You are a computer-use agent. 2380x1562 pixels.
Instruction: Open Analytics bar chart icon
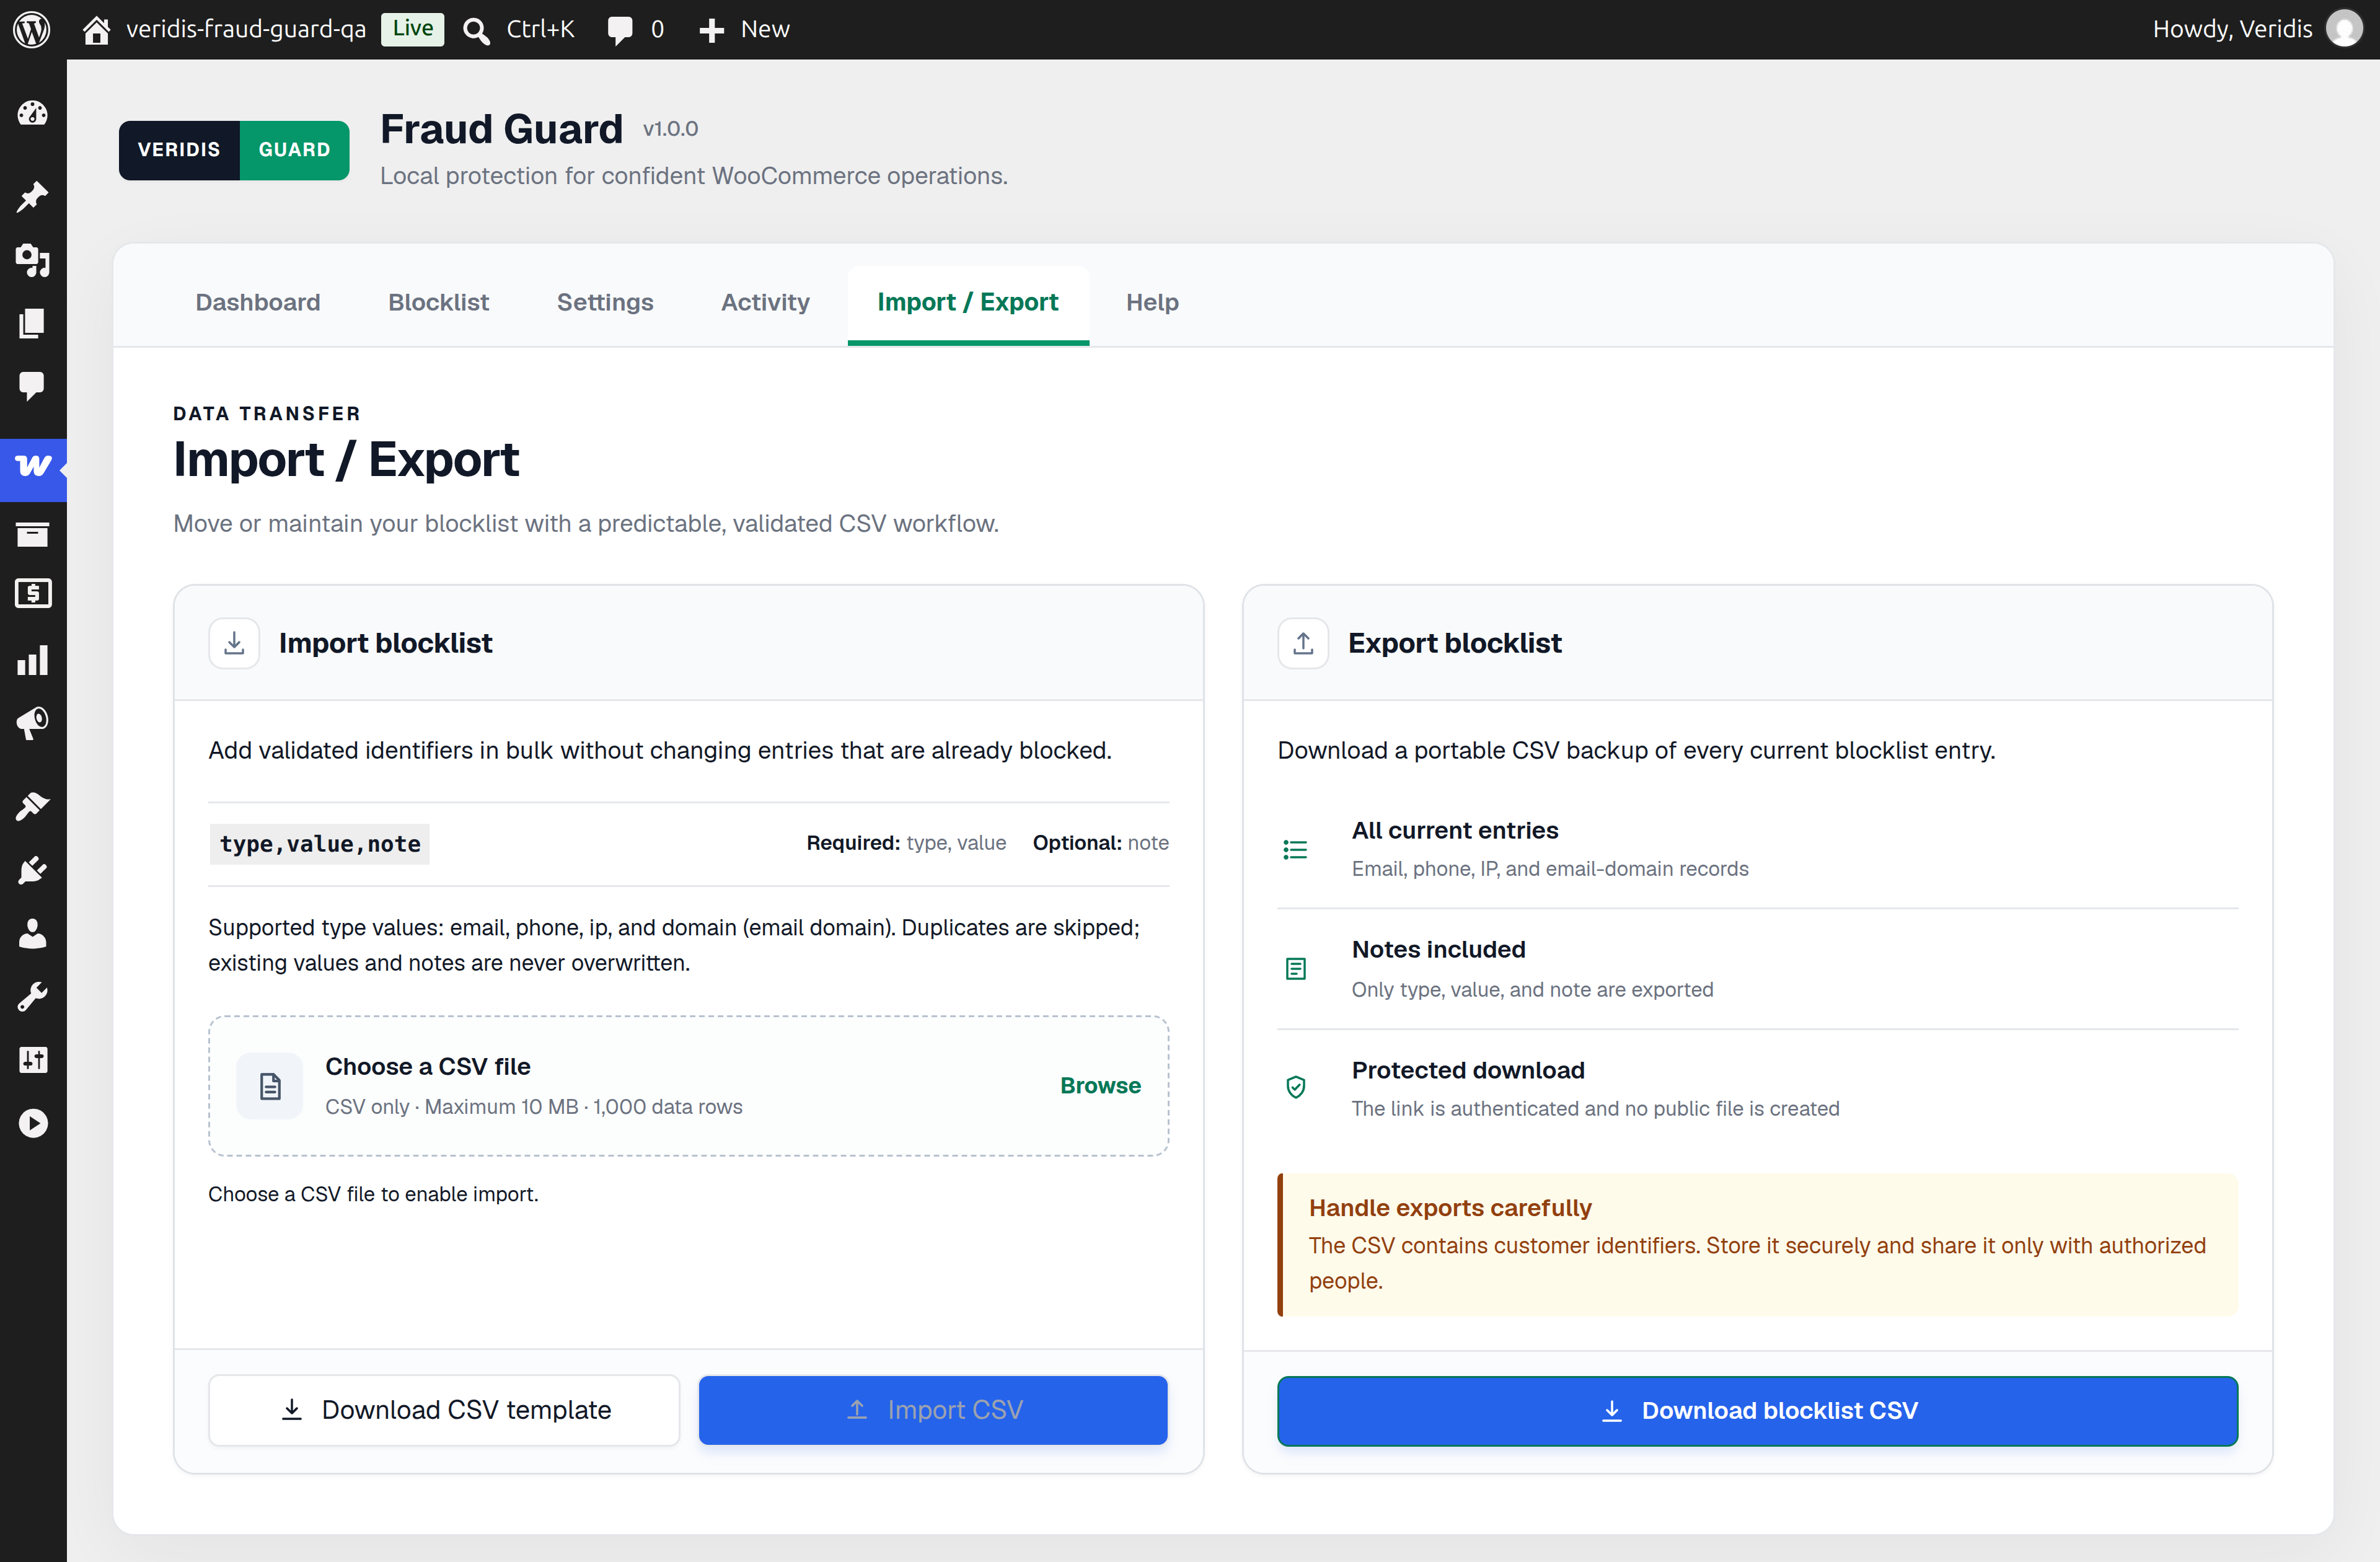tap(33, 660)
